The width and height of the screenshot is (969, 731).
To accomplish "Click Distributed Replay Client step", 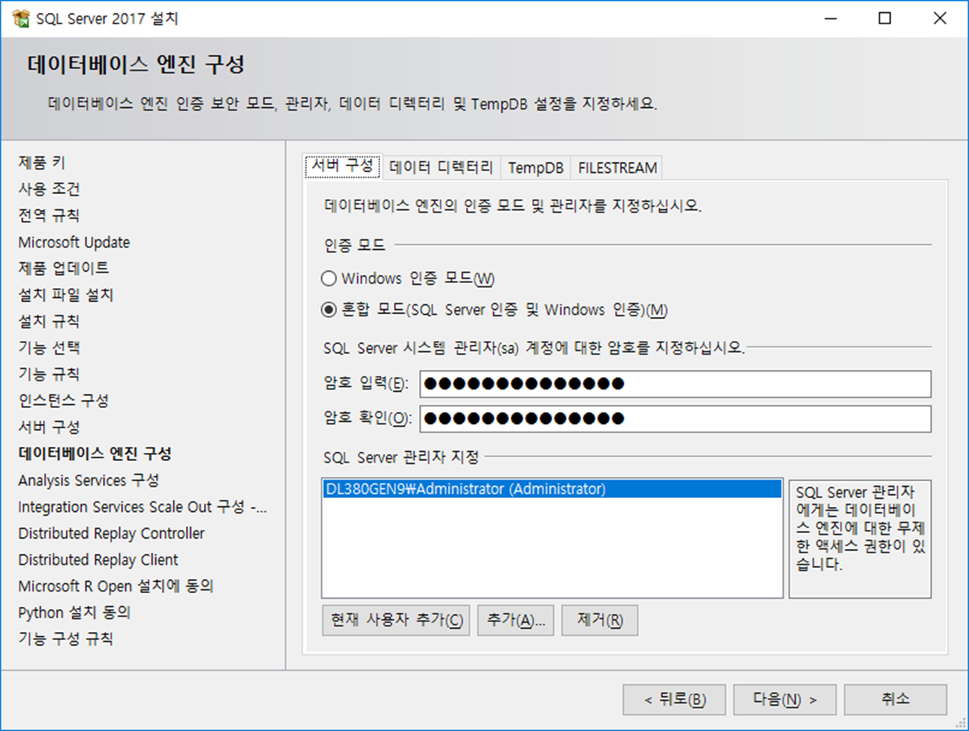I will (98, 560).
